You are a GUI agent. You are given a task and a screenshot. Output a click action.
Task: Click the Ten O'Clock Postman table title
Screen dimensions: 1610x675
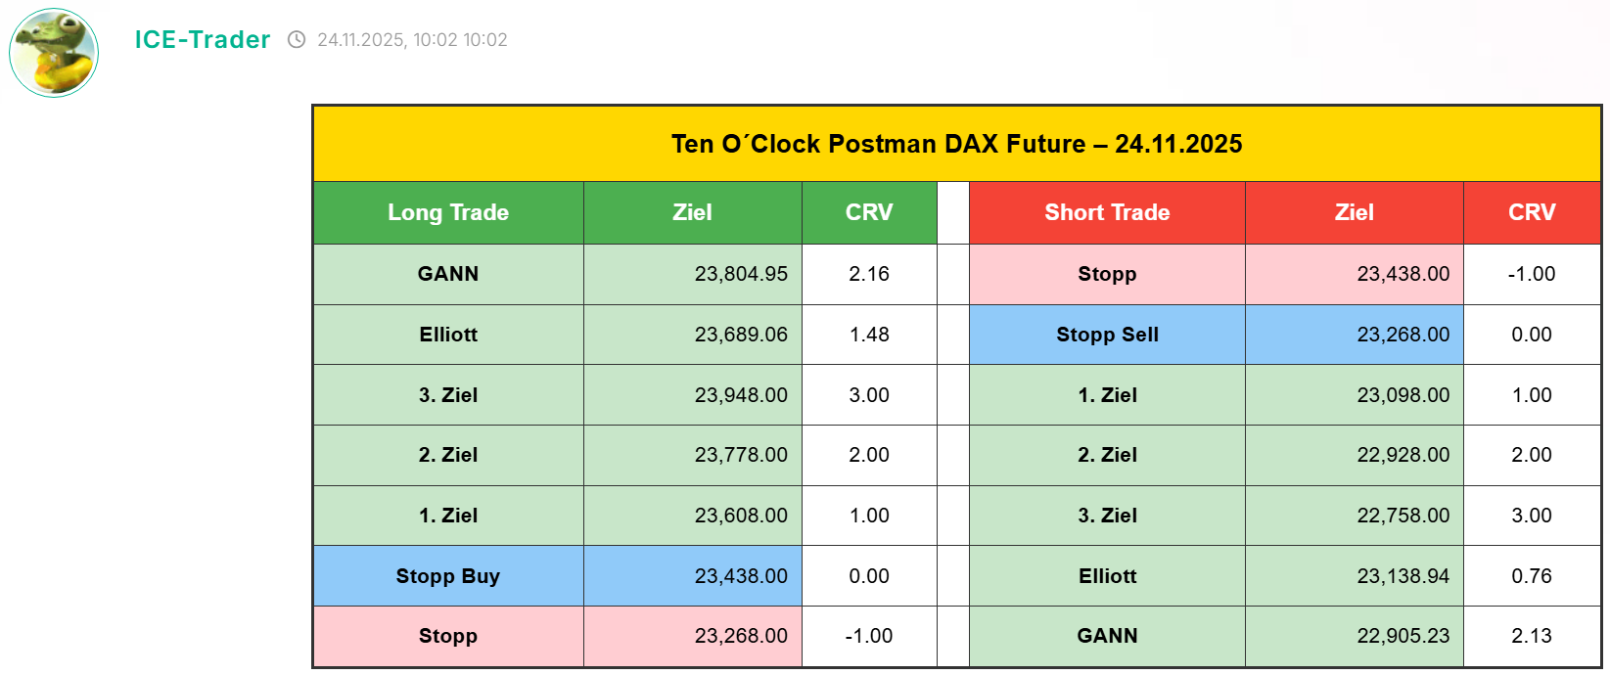(x=956, y=144)
